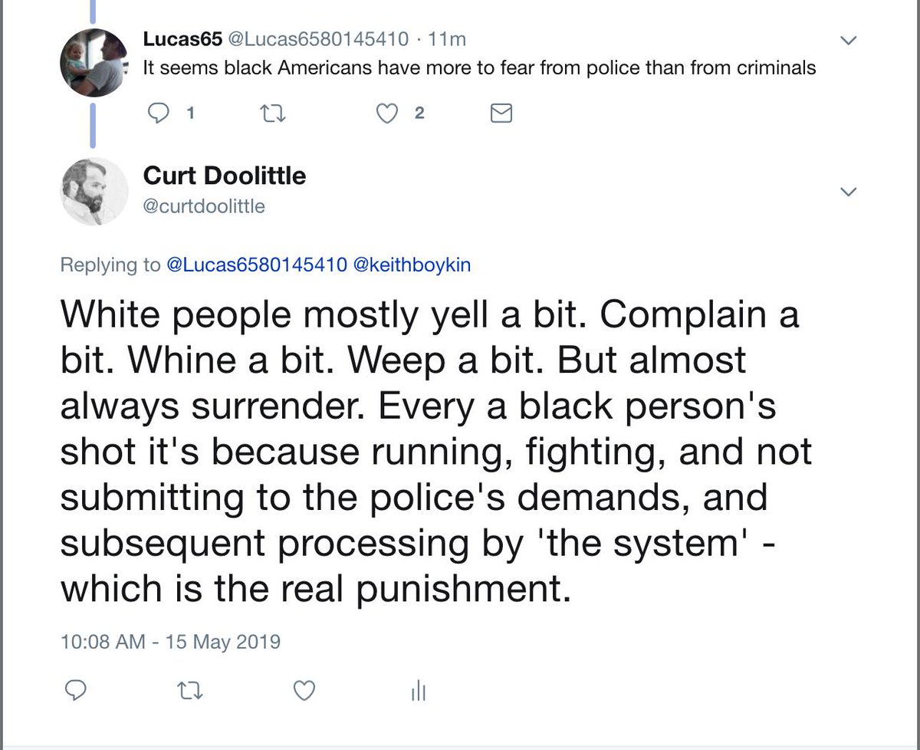Viewport: 920px width, 750px height.
Task: Open @Lucas6580145410 in the Replying to line
Action: click(x=255, y=265)
